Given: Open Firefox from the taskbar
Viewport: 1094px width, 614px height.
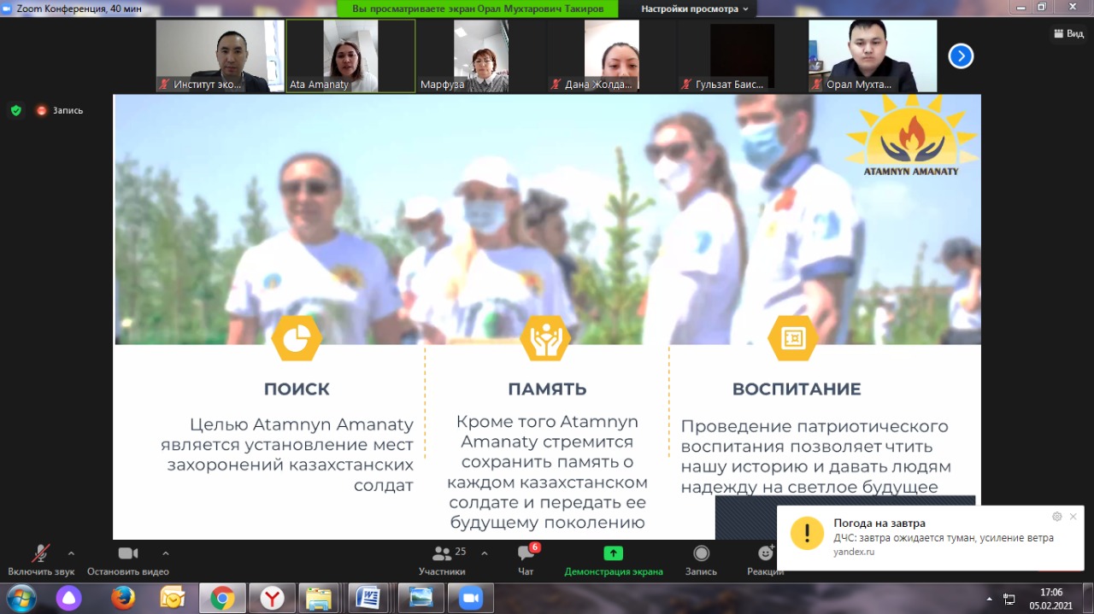Looking at the screenshot, I should (x=122, y=598).
